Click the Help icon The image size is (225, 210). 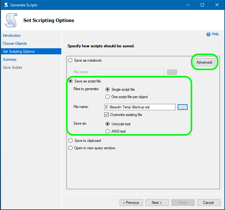click(208, 34)
